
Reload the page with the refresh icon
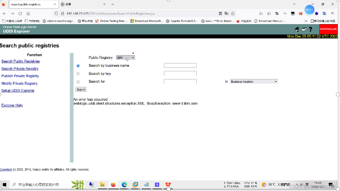[x=20, y=13]
